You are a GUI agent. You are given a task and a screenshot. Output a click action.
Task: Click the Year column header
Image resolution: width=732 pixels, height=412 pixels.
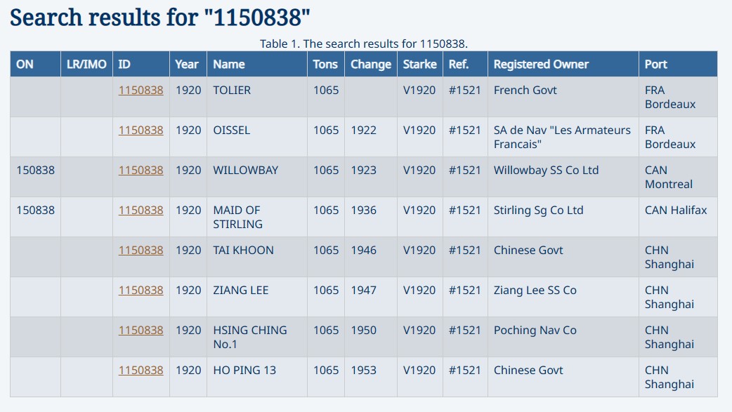tap(187, 65)
